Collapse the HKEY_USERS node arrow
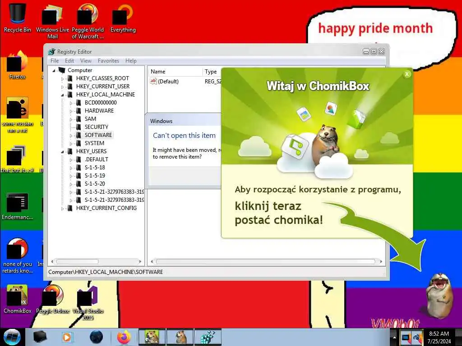 62,152
